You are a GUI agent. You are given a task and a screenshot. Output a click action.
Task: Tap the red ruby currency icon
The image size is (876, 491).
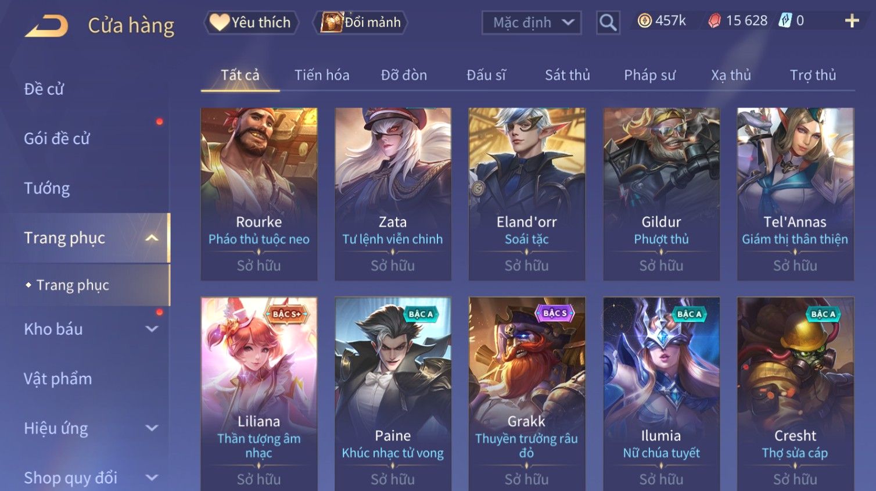click(715, 21)
